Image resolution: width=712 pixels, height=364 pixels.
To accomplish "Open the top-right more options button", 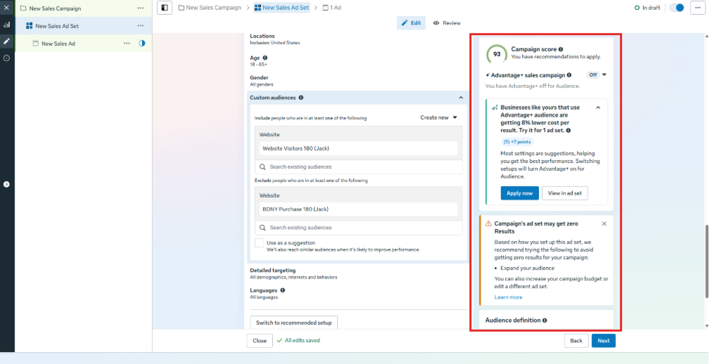I will coord(697,8).
